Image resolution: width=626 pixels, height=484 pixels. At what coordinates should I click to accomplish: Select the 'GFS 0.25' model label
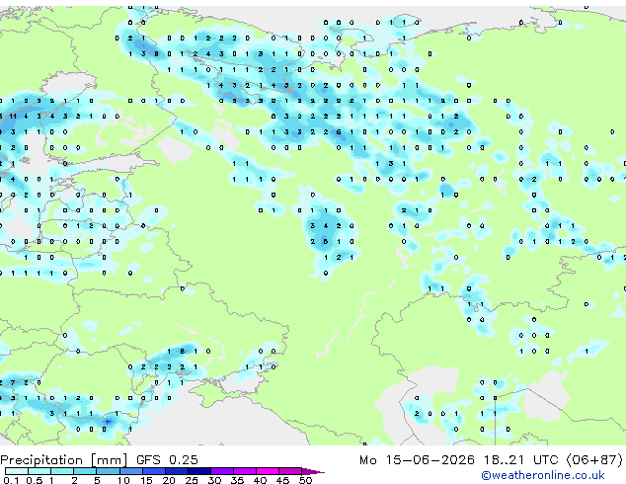[167, 460]
